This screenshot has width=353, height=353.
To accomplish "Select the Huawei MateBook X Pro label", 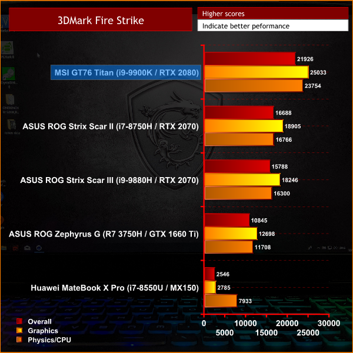I will [x=115, y=288].
